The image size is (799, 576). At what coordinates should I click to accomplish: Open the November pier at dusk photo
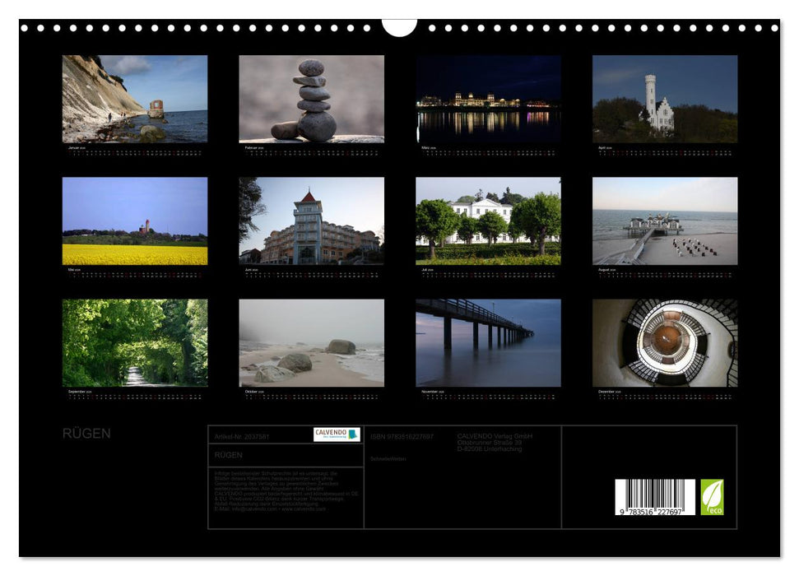pyautogui.click(x=488, y=342)
